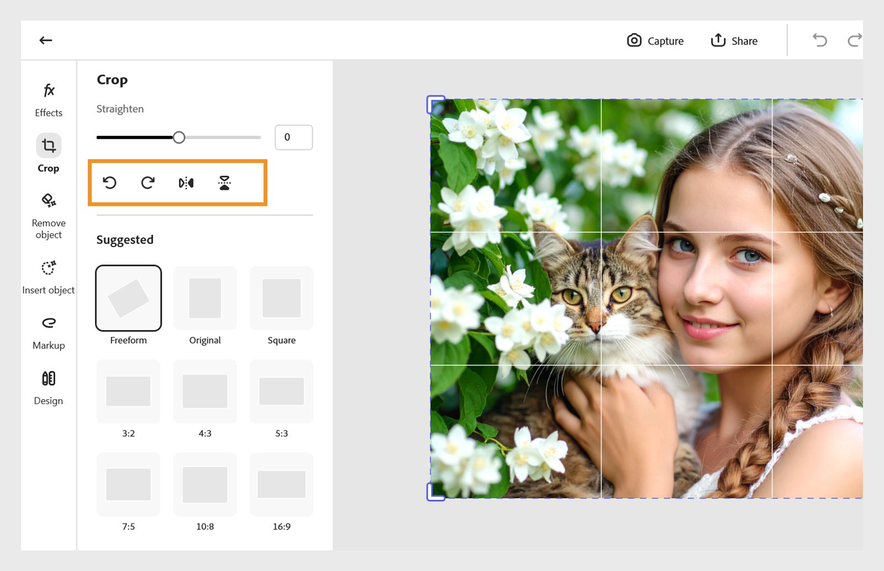Image resolution: width=884 pixels, height=571 pixels.
Task: Choose the Original crop preset
Action: [205, 298]
